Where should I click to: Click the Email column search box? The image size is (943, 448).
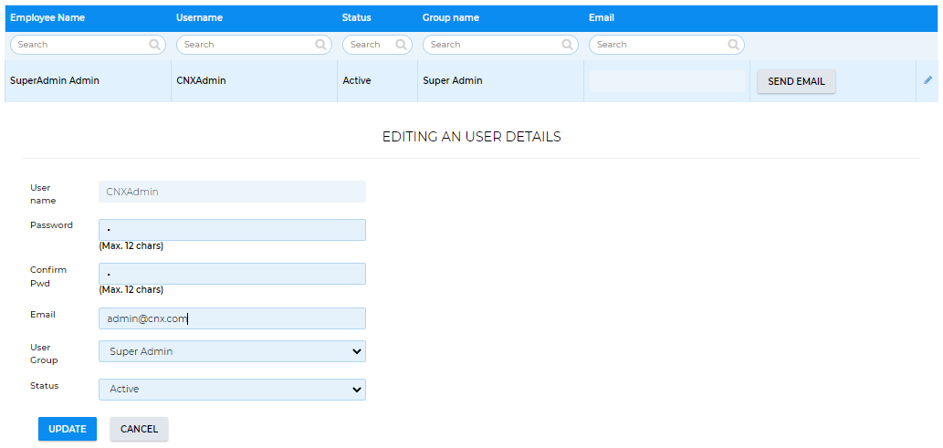pos(659,45)
